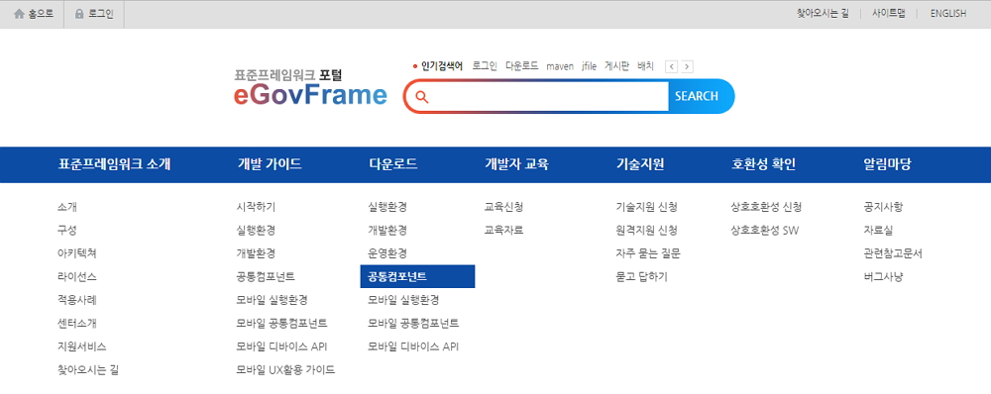The width and height of the screenshot is (991, 394).
Task: Open the 개발 가이드 main menu
Action: (x=270, y=164)
